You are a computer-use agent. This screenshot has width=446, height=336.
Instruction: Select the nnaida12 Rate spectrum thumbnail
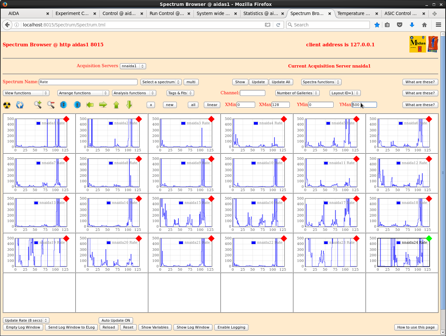tap(402, 173)
